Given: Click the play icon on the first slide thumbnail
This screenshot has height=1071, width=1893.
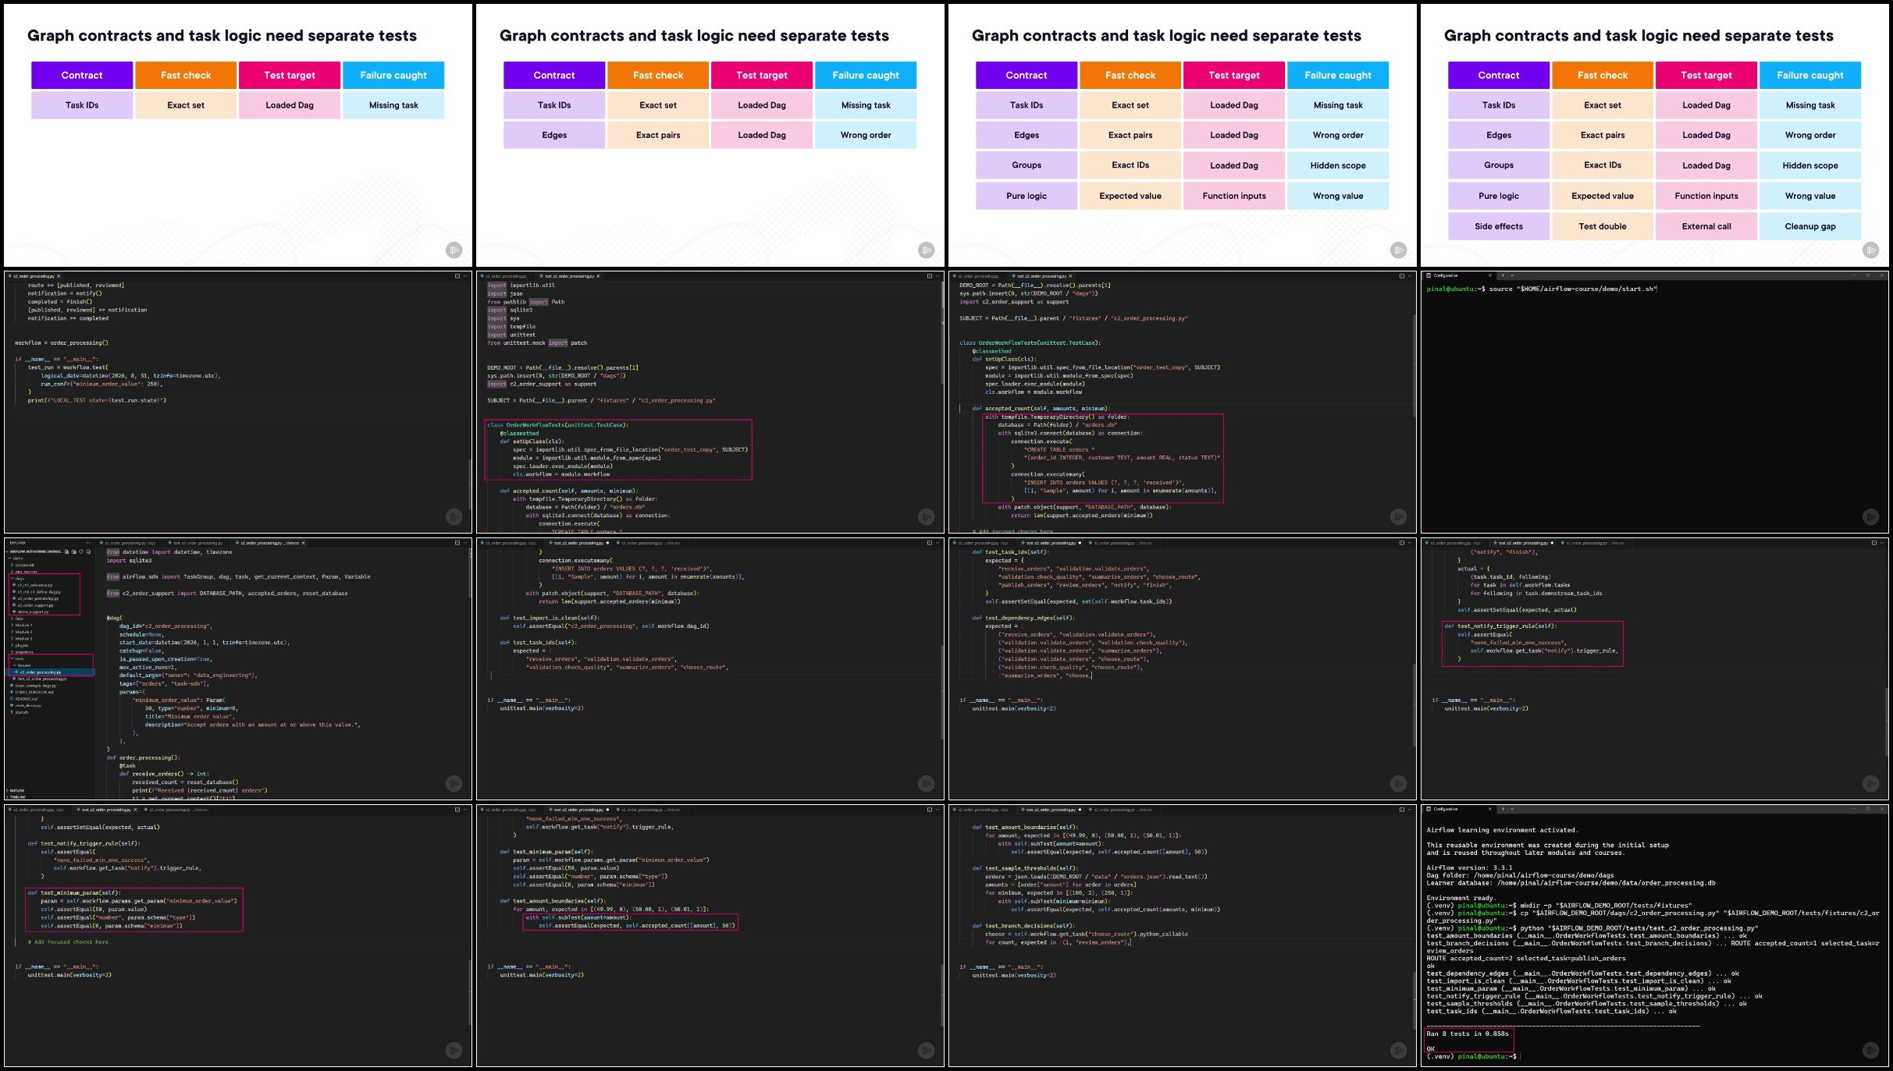Looking at the screenshot, I should (x=454, y=250).
